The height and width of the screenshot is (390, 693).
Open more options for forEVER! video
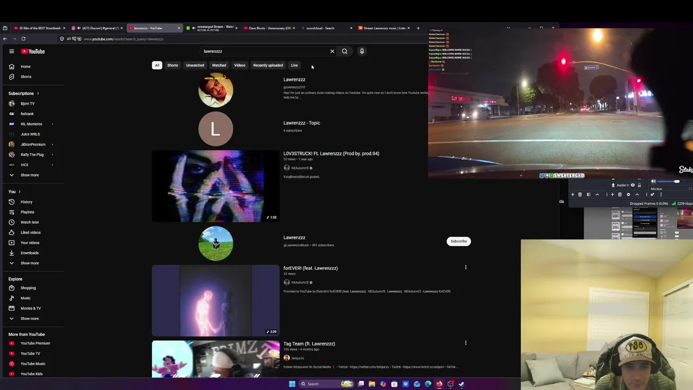[x=466, y=267]
